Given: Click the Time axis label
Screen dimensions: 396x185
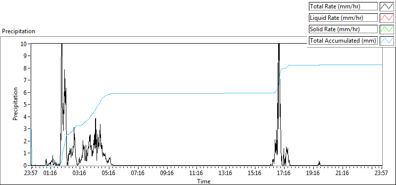Looking at the screenshot, I should point(203,182).
